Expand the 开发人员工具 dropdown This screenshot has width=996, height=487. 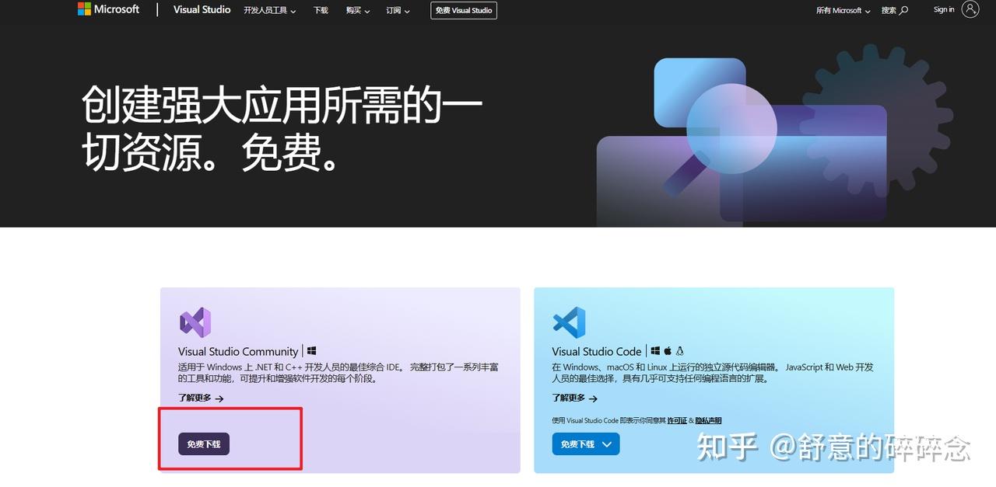269,10
